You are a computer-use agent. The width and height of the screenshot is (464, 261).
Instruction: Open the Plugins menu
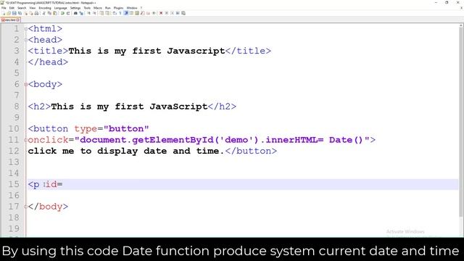tap(119, 8)
